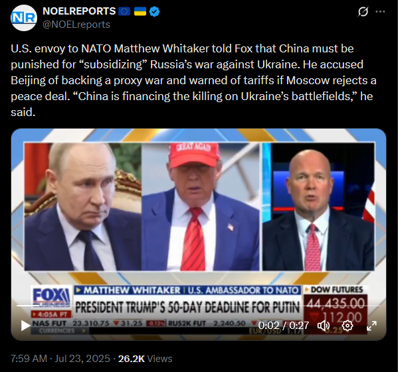This screenshot has width=398, height=372.
Task: Expand the video to fullscreen
Action: click(x=371, y=326)
